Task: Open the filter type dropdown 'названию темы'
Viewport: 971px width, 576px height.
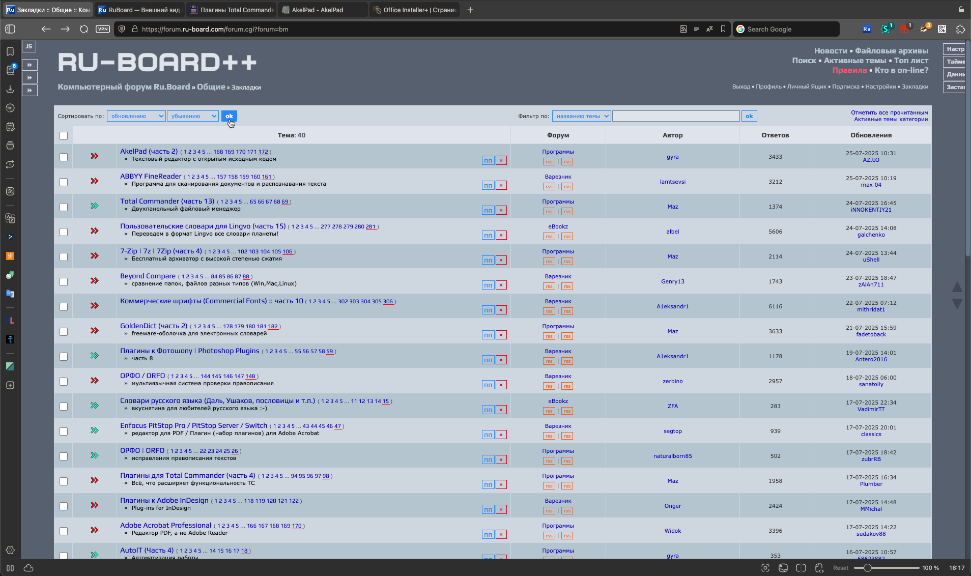Action: pos(582,116)
